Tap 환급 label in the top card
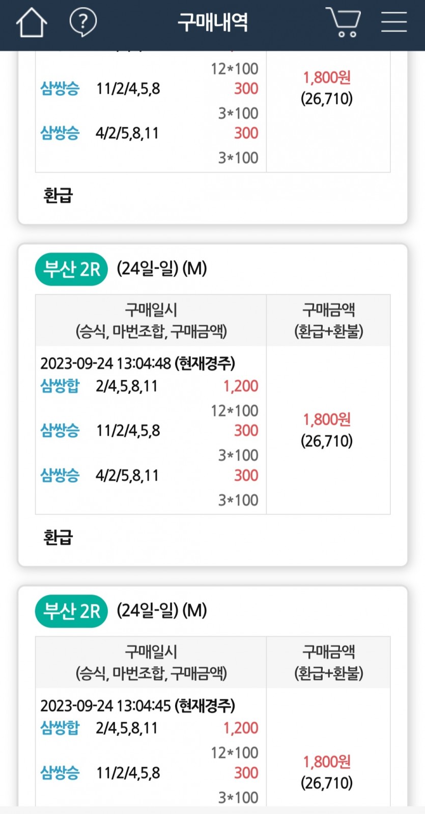425x814 pixels. click(58, 195)
